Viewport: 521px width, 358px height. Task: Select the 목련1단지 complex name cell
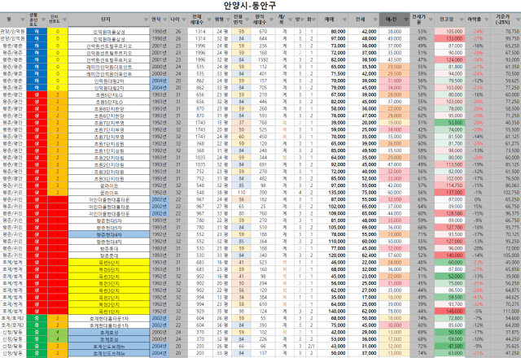109,312
